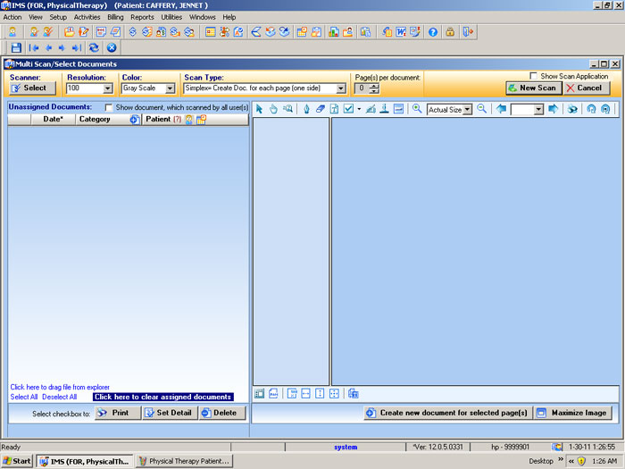Click the padlock icon in main toolbar
Screen dimensions: 625x469
click(450, 32)
